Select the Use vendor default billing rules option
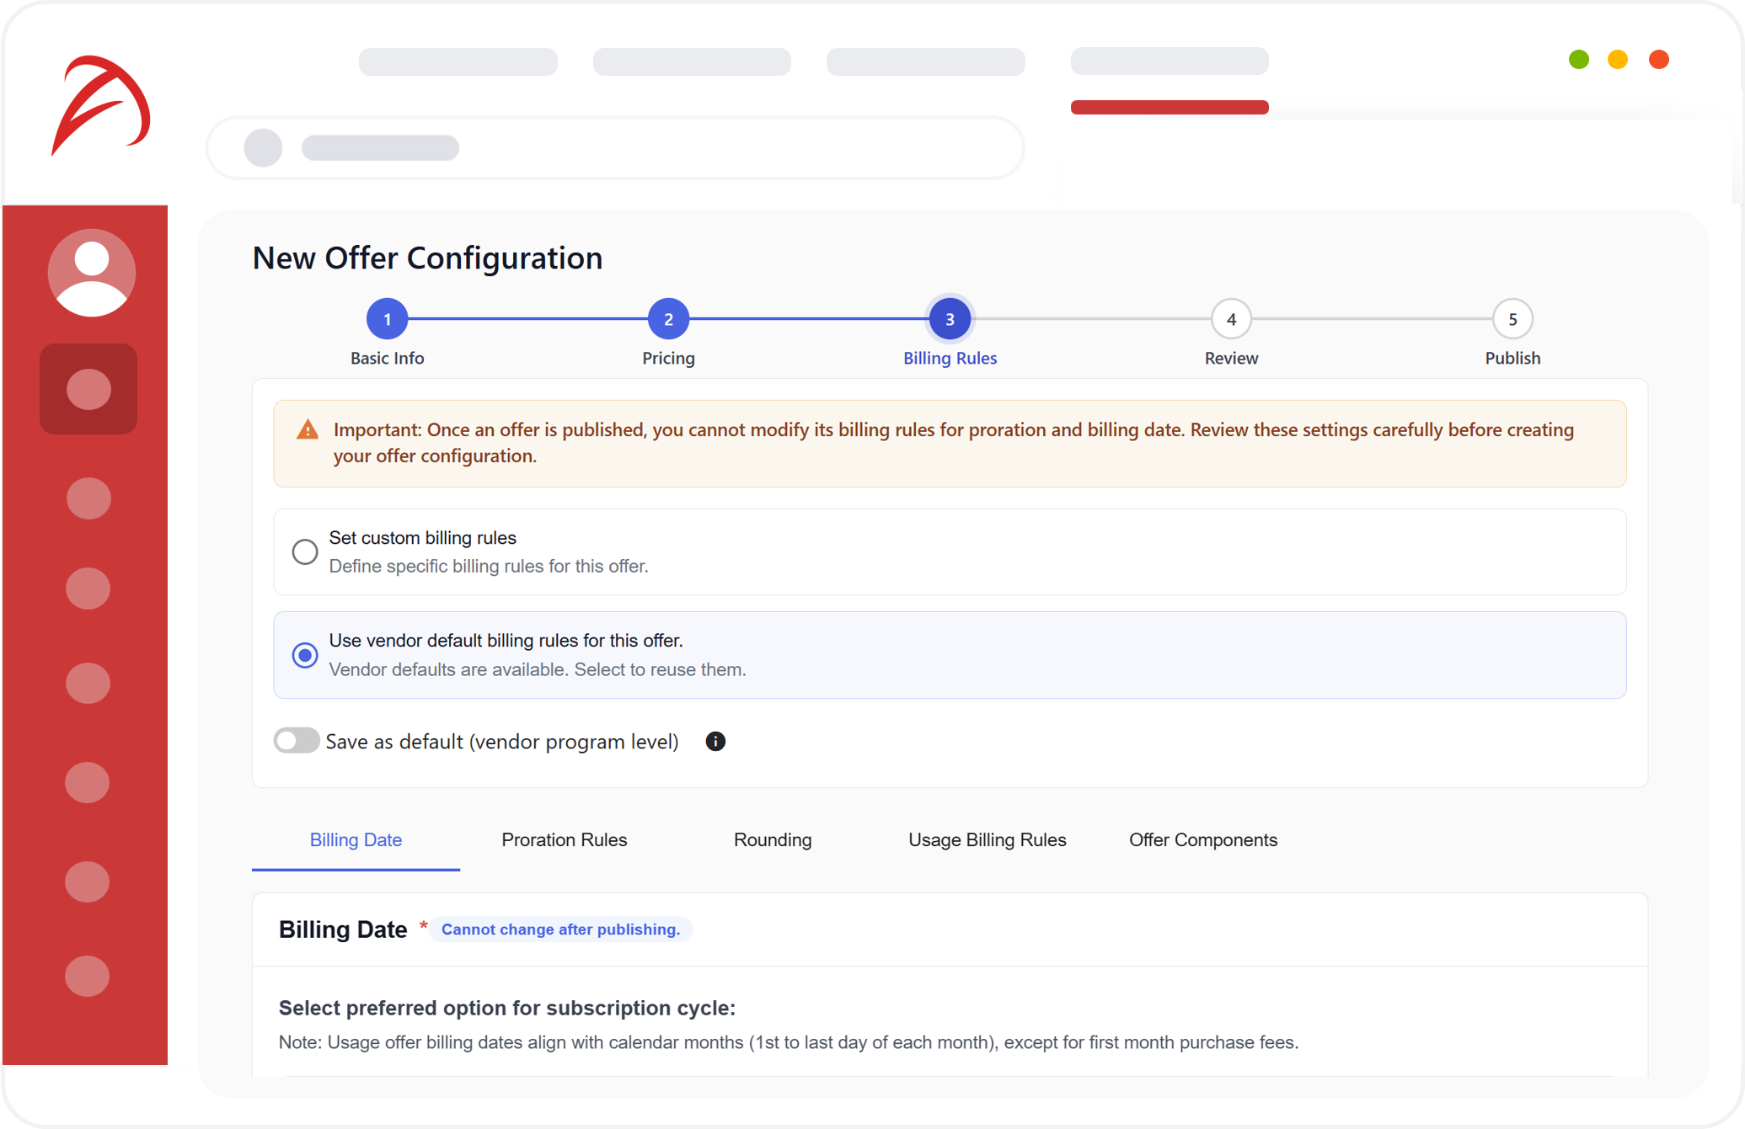1745x1129 pixels. point(305,655)
